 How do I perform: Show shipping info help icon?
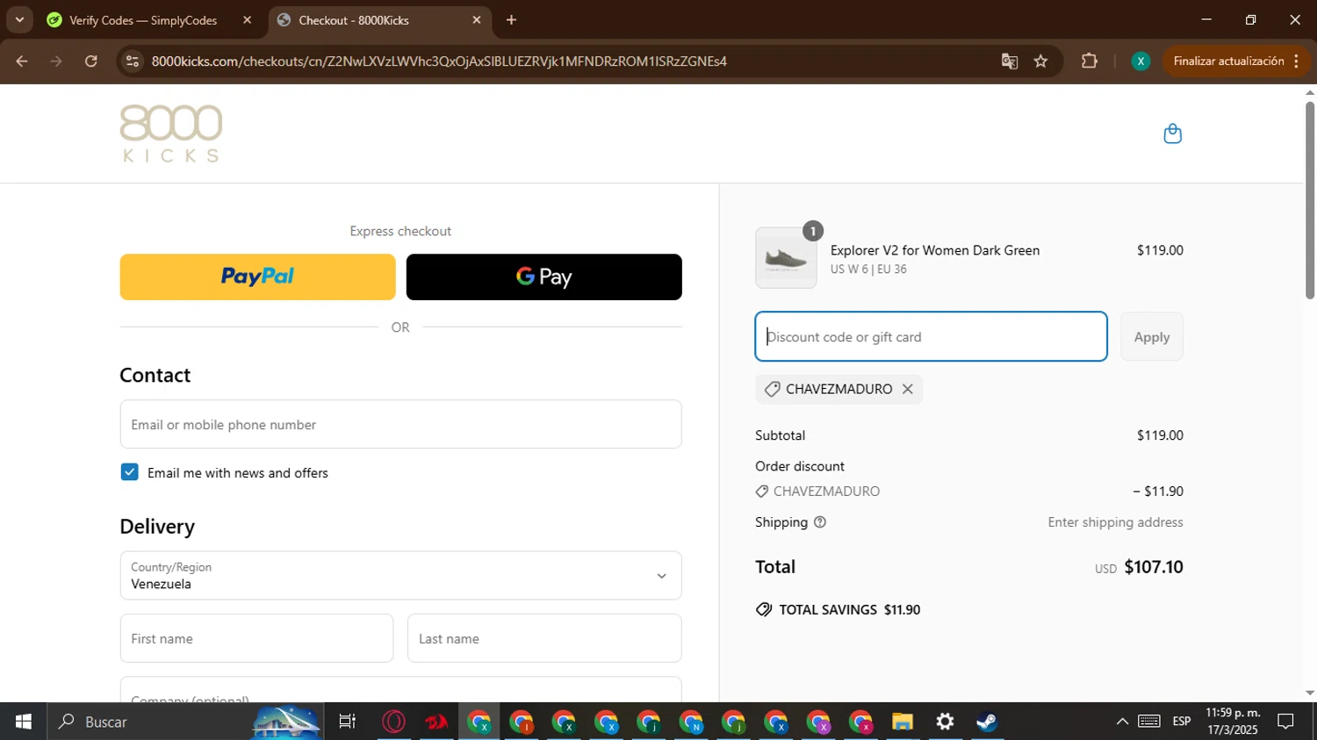tap(820, 522)
